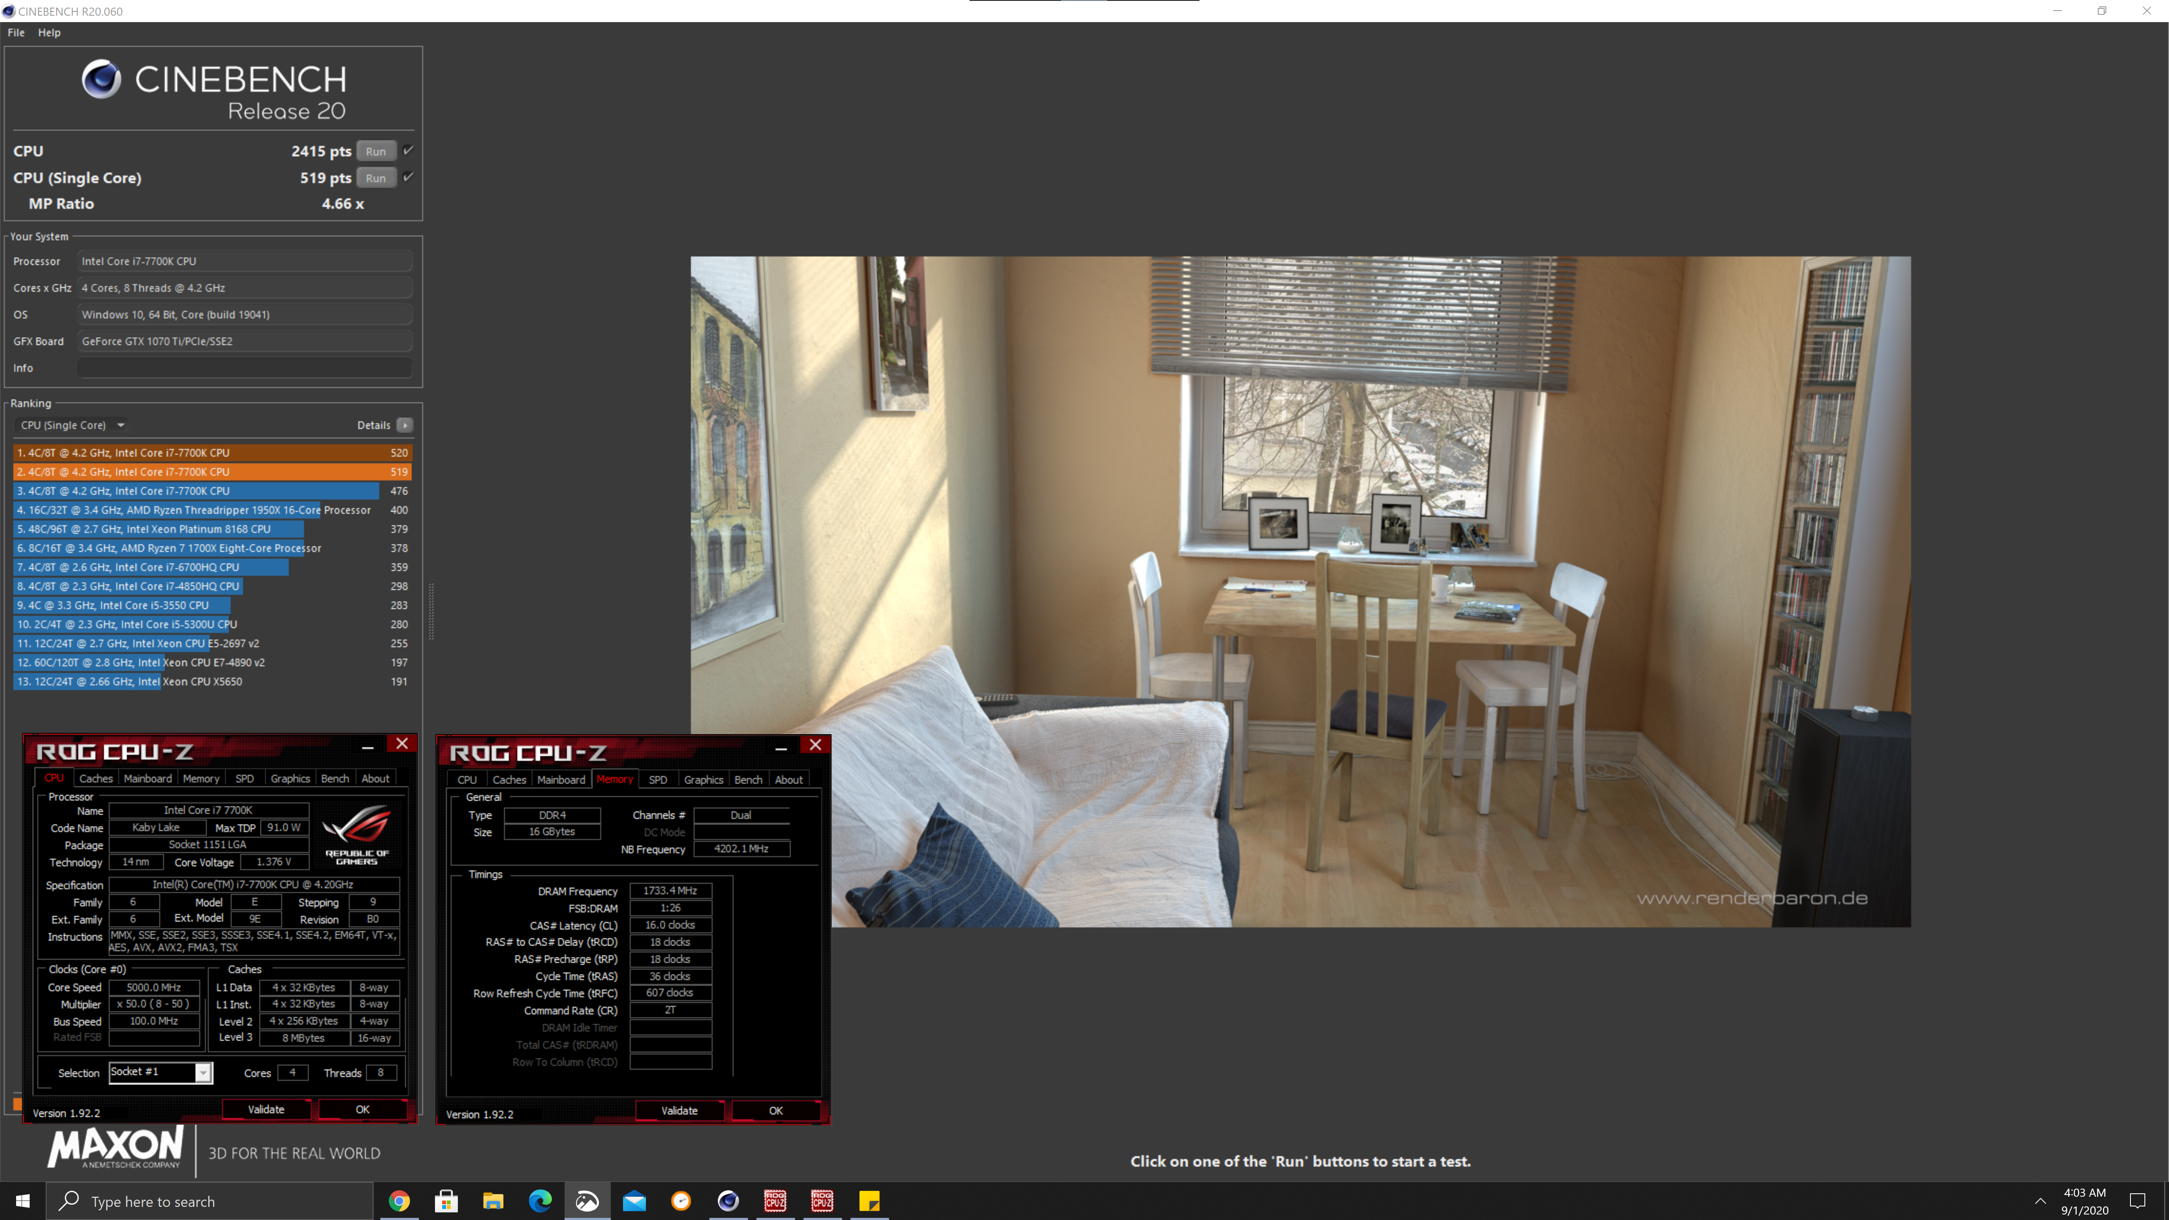The image size is (2169, 1220).
Task: Open the Details arrow in Ranking
Action: [405, 425]
